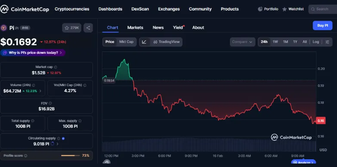The width and height of the screenshot is (337, 167).
Task: Click Max. supply info icon
Action: (80, 121)
